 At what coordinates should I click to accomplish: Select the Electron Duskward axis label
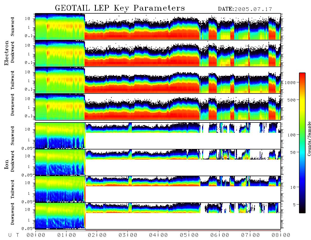click(x=13, y=52)
